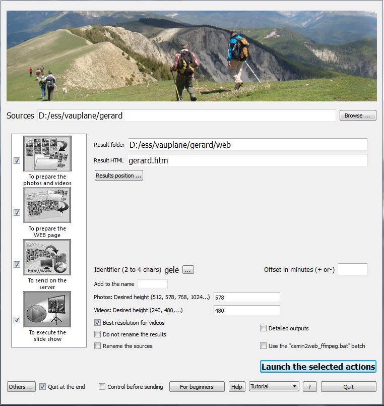Click the prepare photos and videos icon
This screenshot has width=384, height=406.
[47, 153]
